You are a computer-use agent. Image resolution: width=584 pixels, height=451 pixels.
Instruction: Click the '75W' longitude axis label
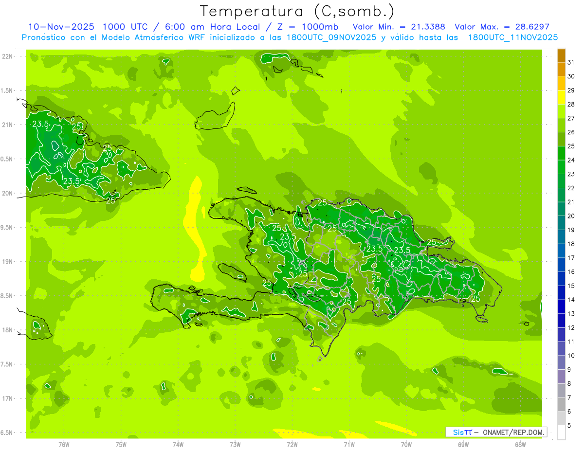(x=121, y=444)
